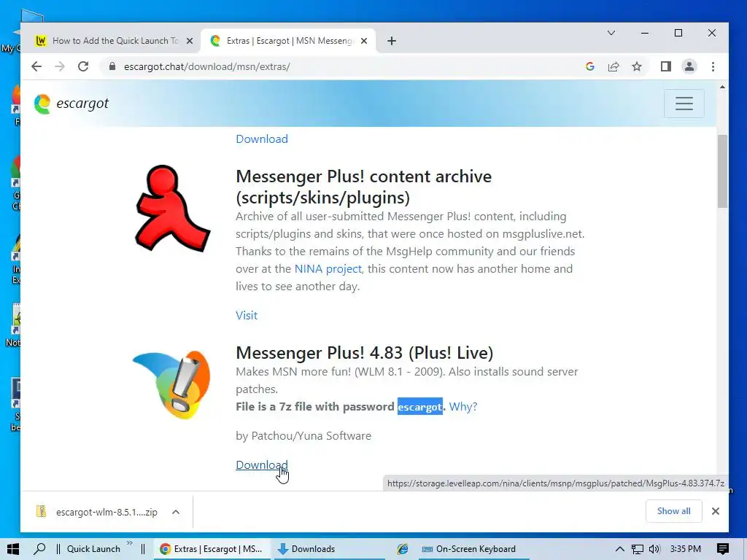Click the top Download link
This screenshot has width=747, height=560.
click(262, 139)
